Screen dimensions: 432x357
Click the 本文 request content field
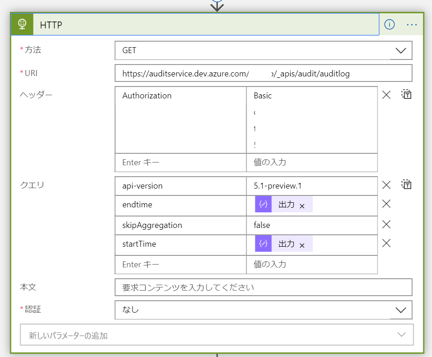(x=264, y=287)
